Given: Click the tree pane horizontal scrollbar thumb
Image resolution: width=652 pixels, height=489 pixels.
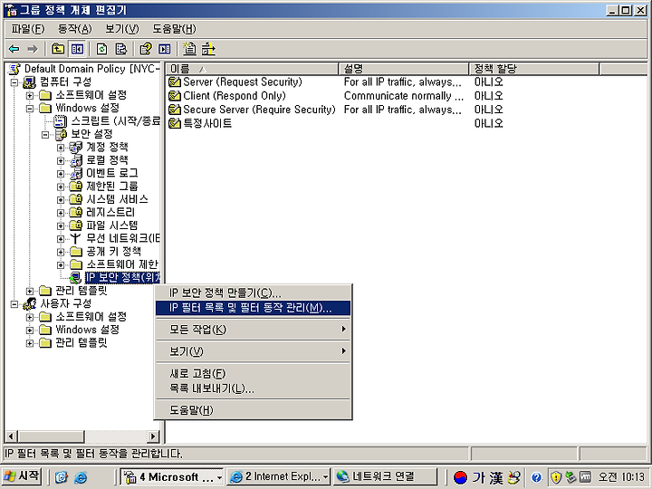Looking at the screenshot, I should click(x=51, y=436).
